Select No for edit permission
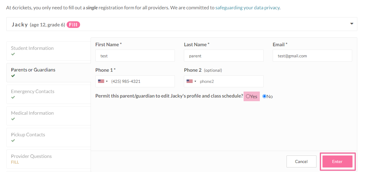Viewport: 366px width, 172px height. coord(265,96)
